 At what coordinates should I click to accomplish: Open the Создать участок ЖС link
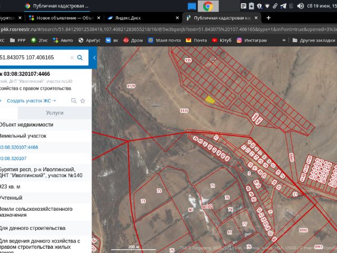(36, 100)
